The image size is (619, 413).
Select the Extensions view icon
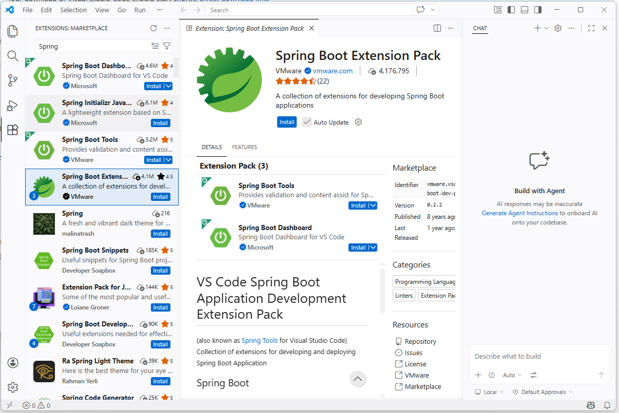point(13,130)
